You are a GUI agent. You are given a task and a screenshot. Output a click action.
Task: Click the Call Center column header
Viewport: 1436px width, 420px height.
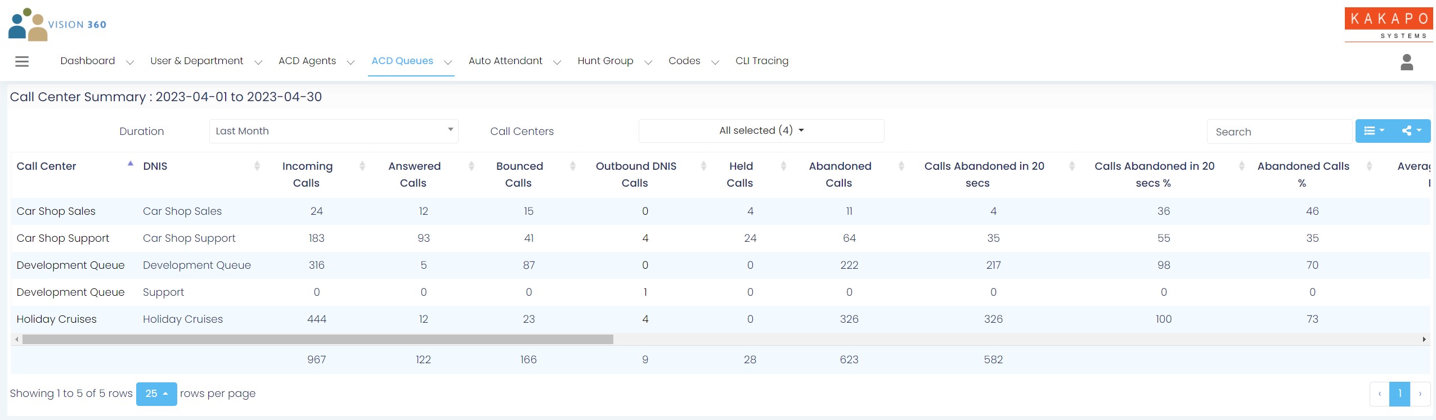coord(46,166)
